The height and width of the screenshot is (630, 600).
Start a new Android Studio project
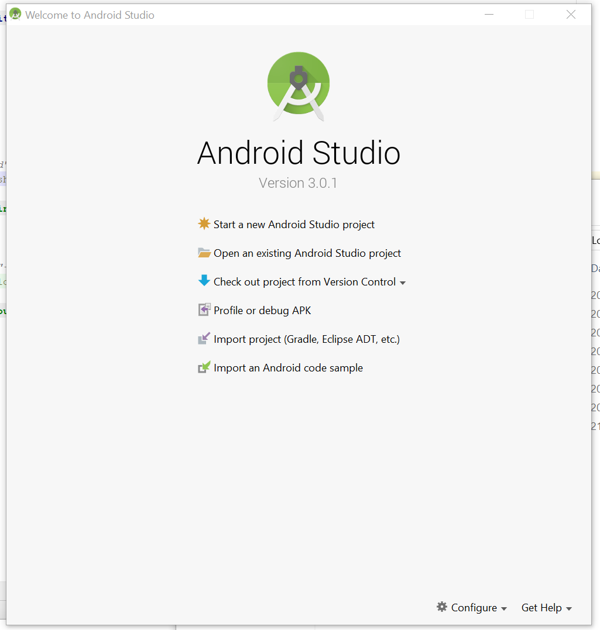click(294, 224)
